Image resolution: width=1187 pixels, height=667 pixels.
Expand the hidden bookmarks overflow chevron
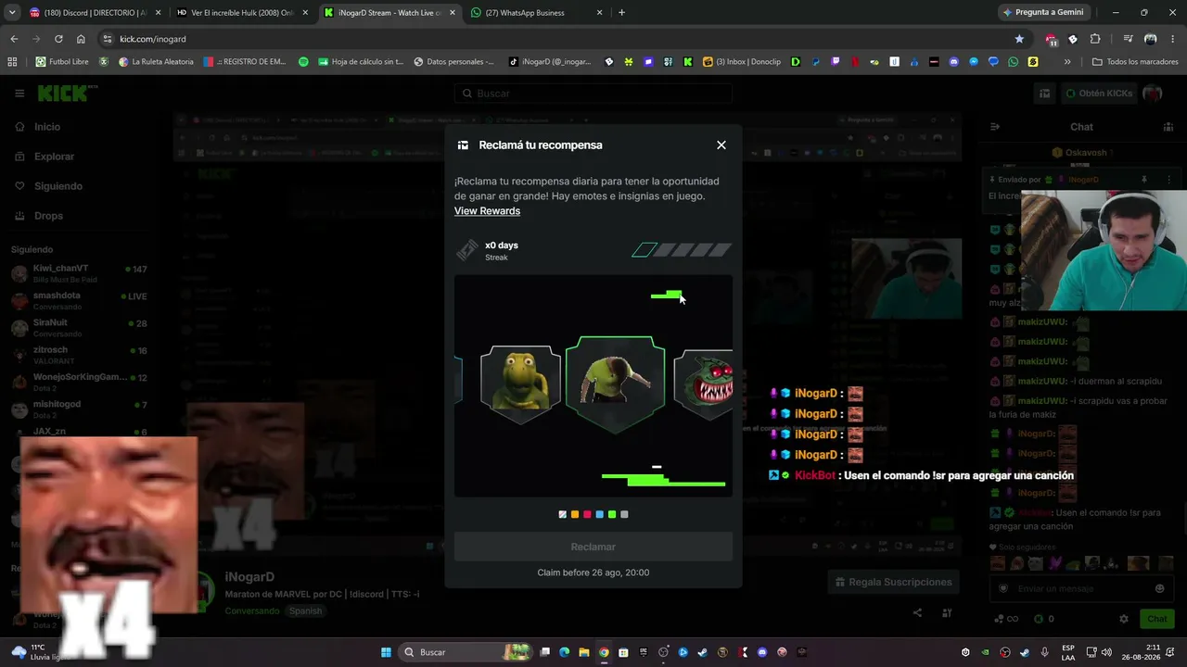pos(1067,62)
